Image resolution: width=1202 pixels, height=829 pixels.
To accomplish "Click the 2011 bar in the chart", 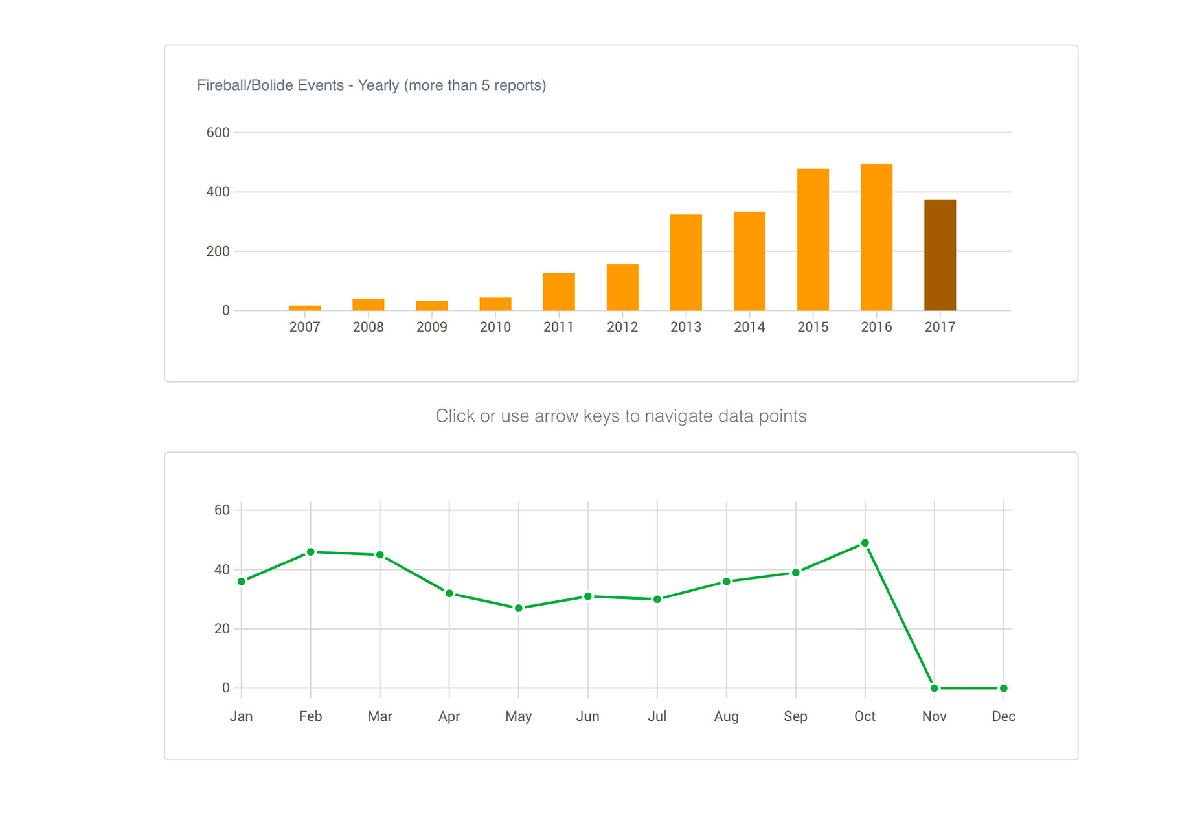I will (x=558, y=292).
